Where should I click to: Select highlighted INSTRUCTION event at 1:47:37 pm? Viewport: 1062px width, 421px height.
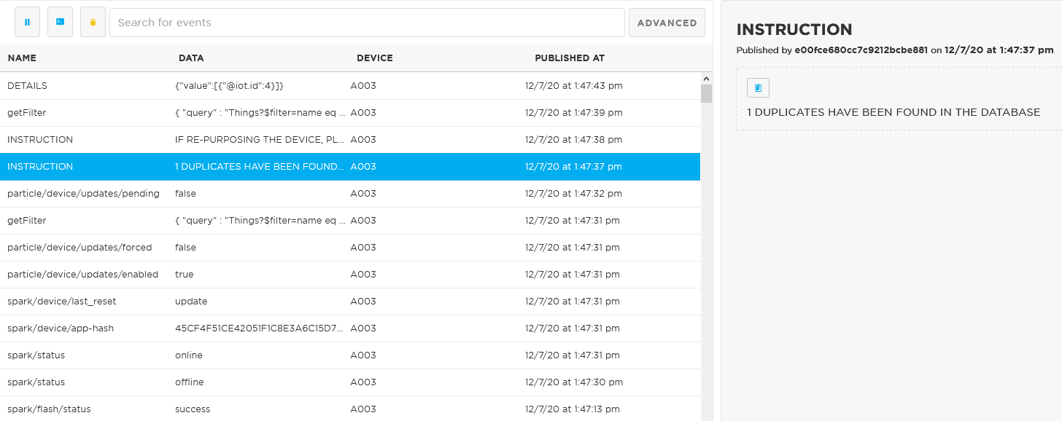pyautogui.click(x=350, y=167)
